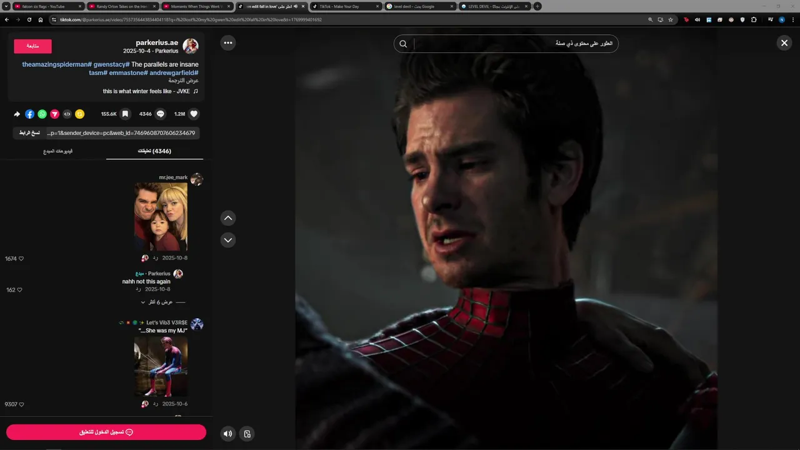Close the video viewer with the X button
The image size is (800, 450).
[x=784, y=42]
